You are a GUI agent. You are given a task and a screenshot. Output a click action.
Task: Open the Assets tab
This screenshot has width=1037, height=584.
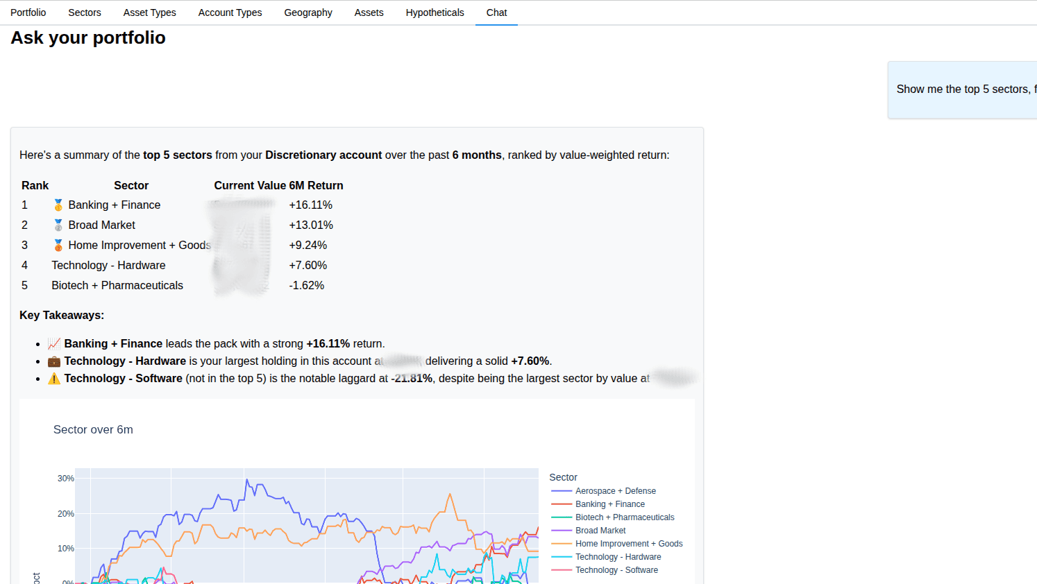tap(369, 12)
